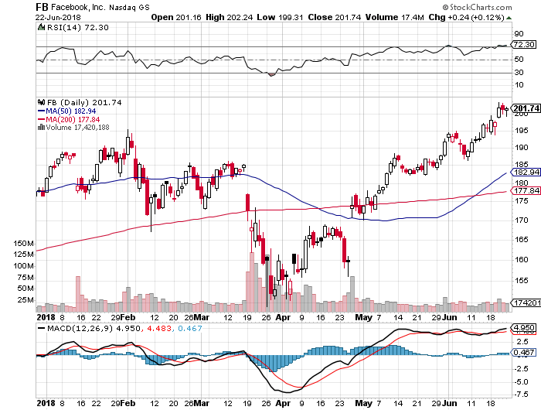The image size is (541, 410).
Task: Click the MACD(12,26,9) 4.950 label
Action: click(94, 329)
